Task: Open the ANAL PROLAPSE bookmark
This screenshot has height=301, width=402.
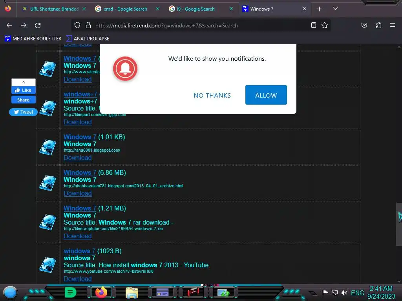Action: click(88, 39)
